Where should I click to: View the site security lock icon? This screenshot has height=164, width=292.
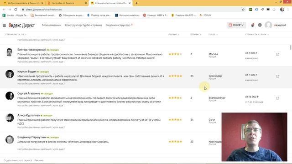point(23,10)
